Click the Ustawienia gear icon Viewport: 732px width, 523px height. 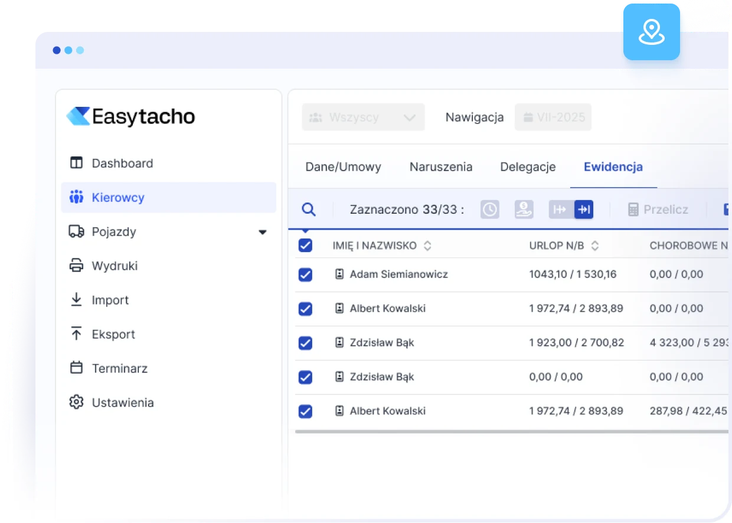pos(76,402)
